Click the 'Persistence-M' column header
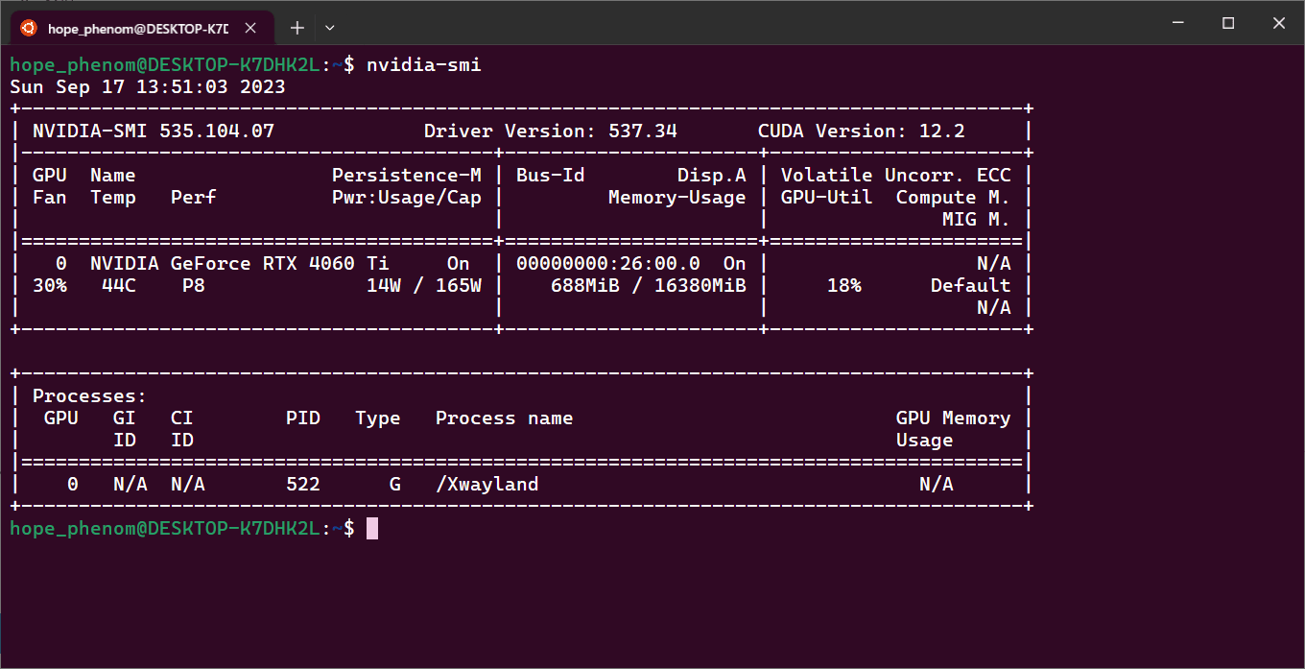 [x=407, y=176]
